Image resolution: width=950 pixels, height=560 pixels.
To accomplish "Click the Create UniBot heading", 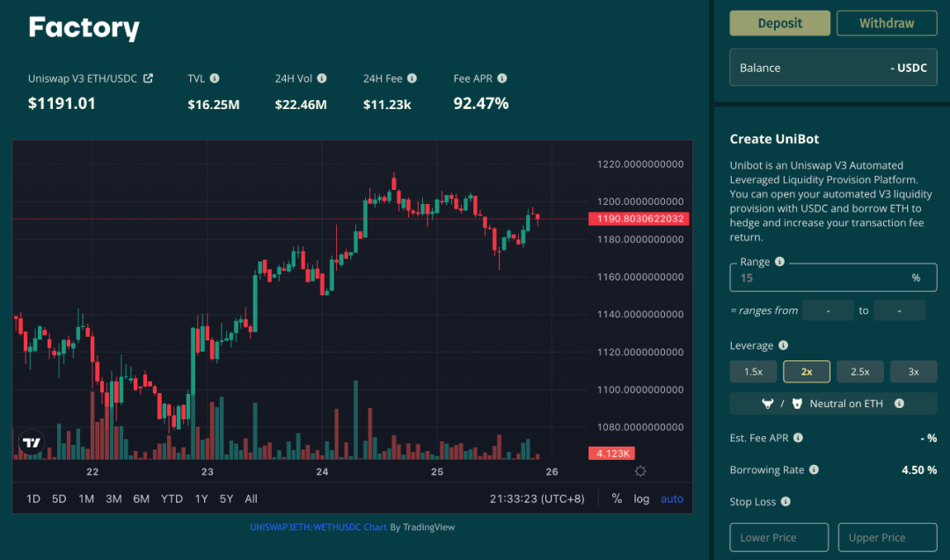I will (x=774, y=139).
